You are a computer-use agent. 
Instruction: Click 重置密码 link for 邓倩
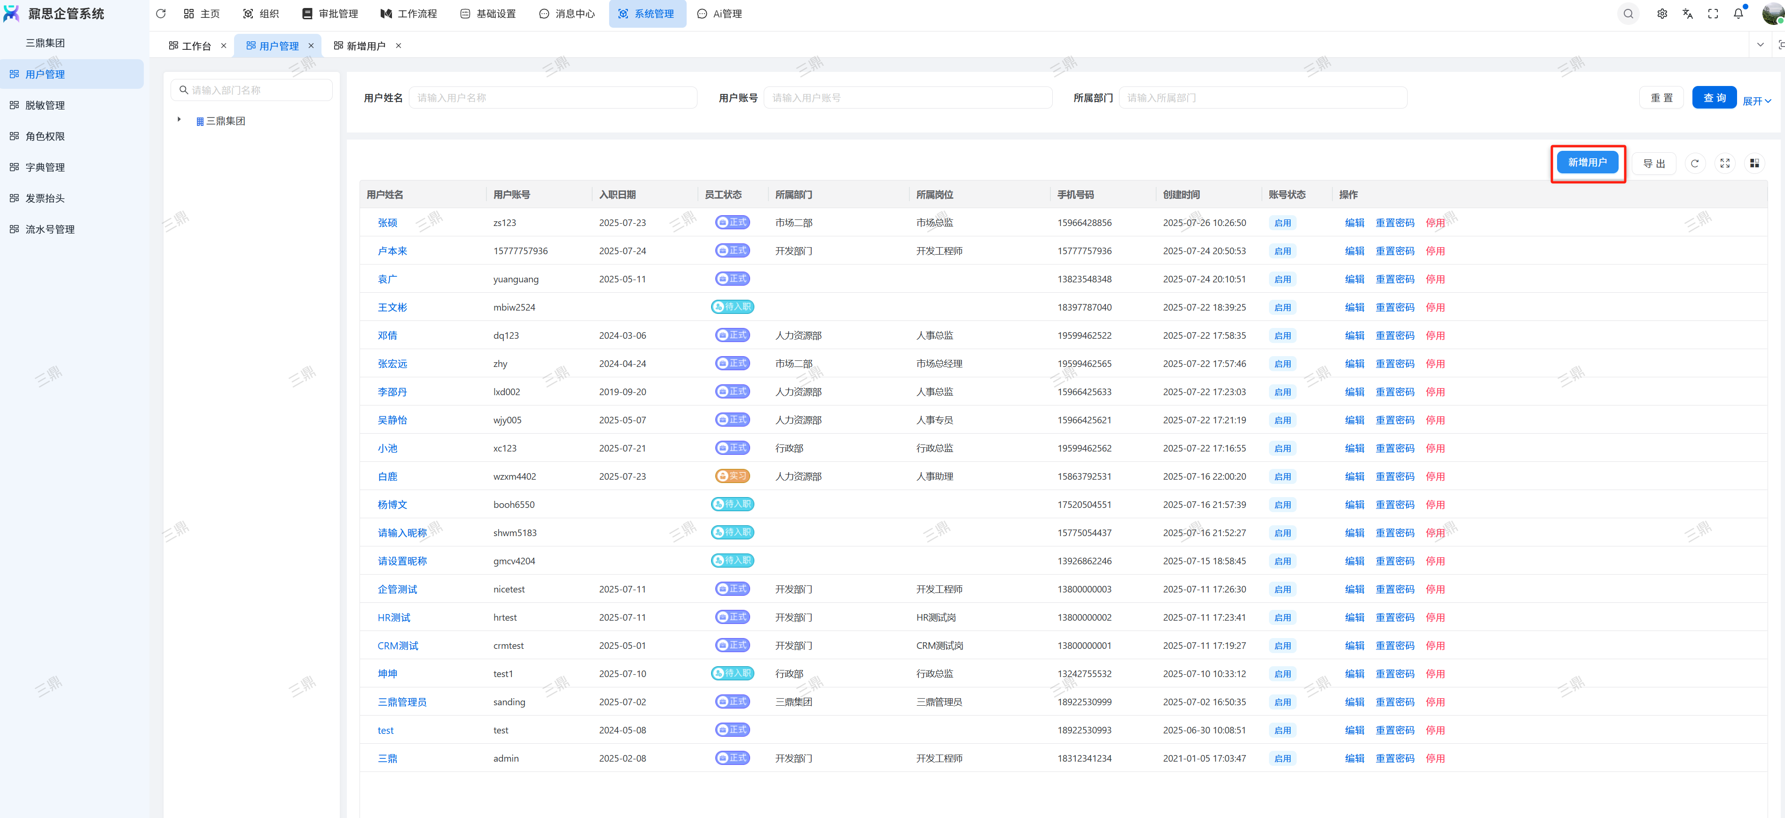coord(1394,336)
